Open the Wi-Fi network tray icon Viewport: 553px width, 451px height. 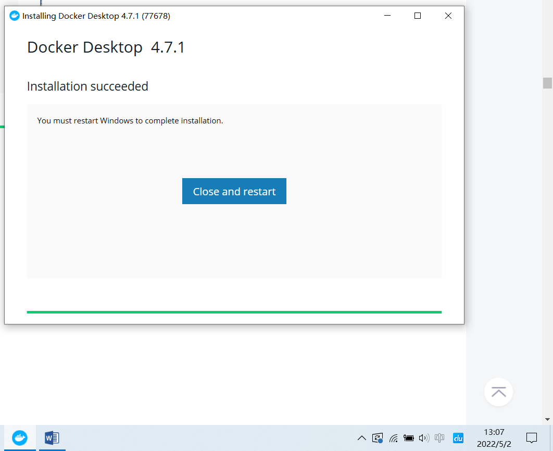[x=393, y=439]
